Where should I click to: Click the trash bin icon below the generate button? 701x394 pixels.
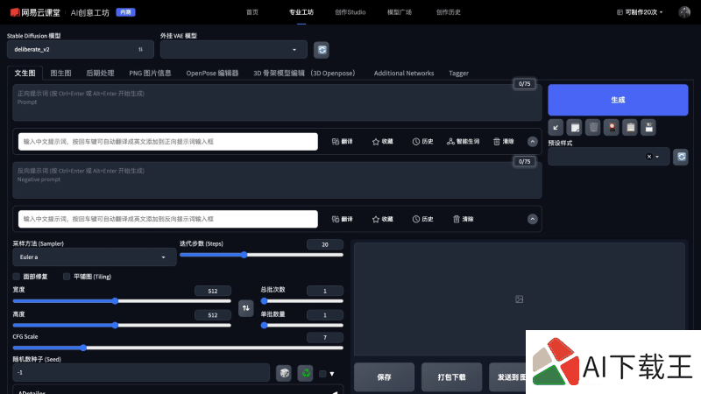click(593, 128)
